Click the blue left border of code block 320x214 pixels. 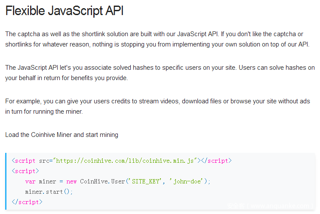point(6,181)
